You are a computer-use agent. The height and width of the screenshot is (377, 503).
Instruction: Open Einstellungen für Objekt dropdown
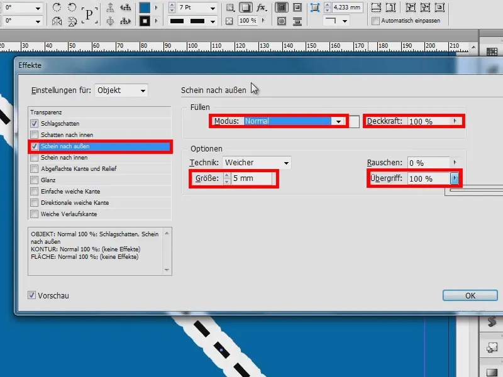[x=121, y=90]
